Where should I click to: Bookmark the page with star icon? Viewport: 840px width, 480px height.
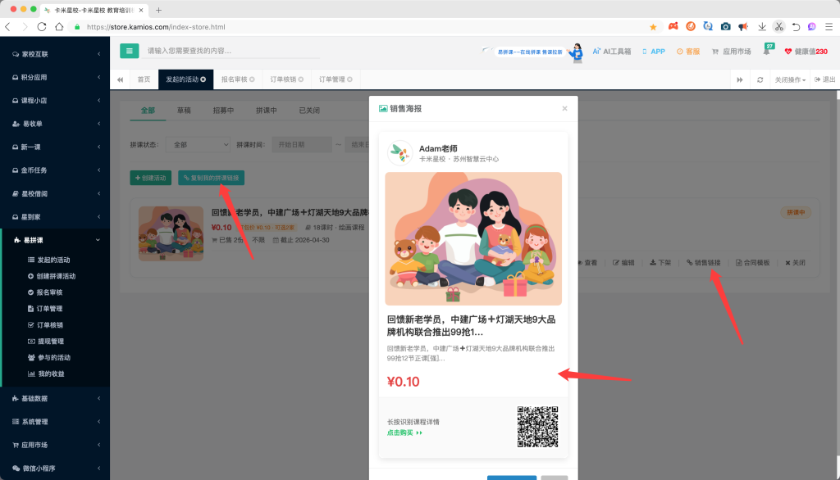tap(653, 27)
